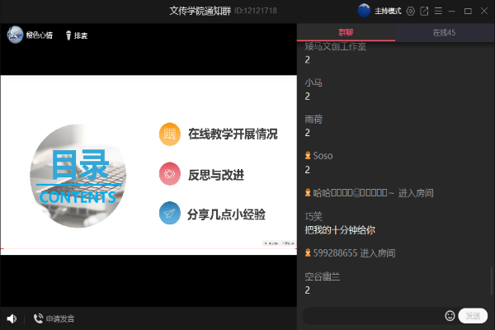
Task: Click the red 反思与改进 icon
Action: tap(170, 174)
